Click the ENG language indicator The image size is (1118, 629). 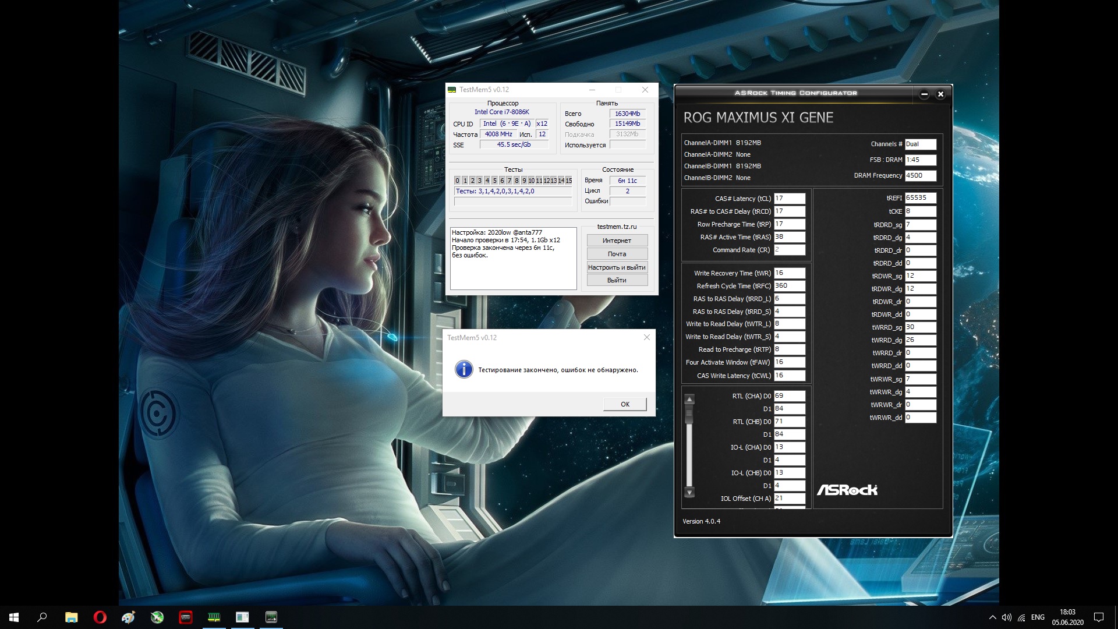1038,617
